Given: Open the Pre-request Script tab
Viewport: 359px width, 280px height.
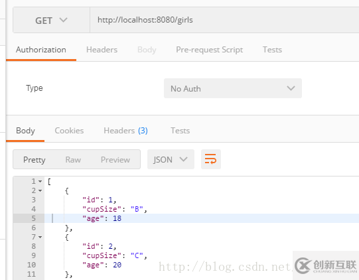Looking at the screenshot, I should [209, 50].
